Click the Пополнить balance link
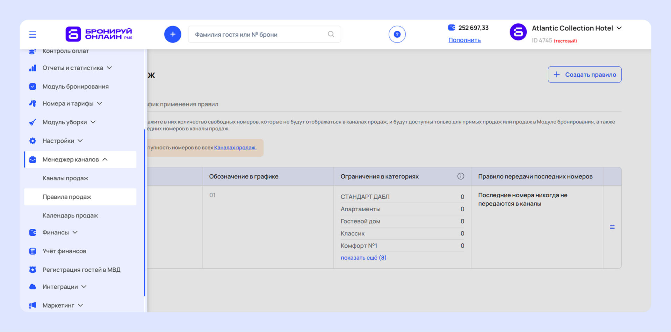The width and height of the screenshot is (671, 332). (464, 40)
